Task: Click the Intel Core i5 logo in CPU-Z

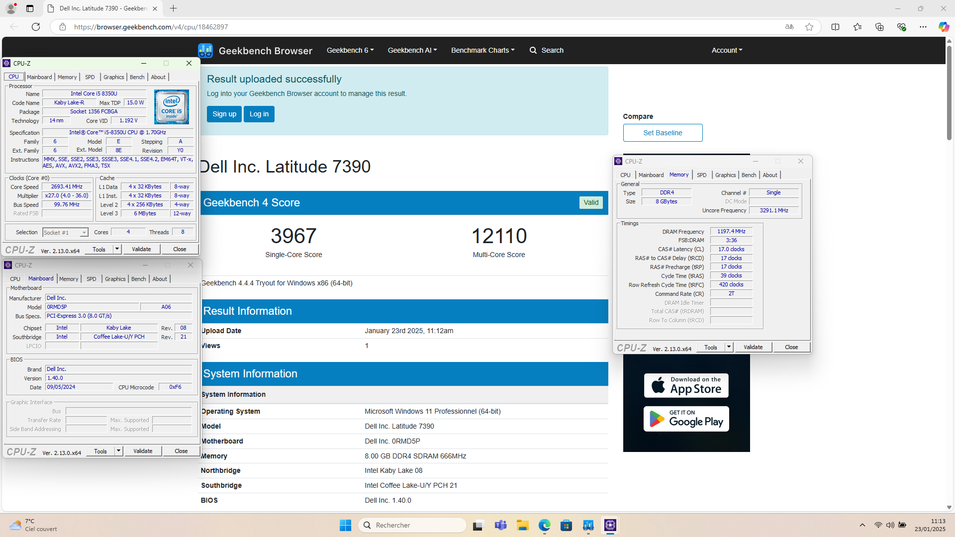Action: point(171,107)
